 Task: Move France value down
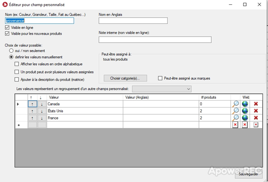pos(42,118)
